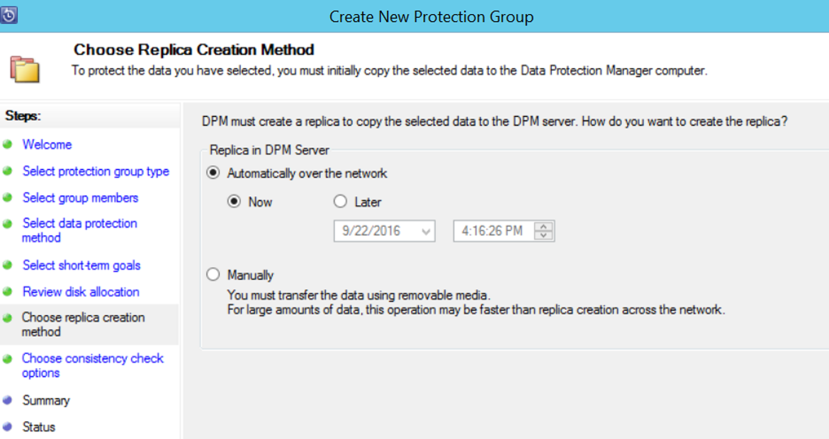Increase time with the up spinner arrow
The width and height of the screenshot is (829, 439).
[x=543, y=227]
